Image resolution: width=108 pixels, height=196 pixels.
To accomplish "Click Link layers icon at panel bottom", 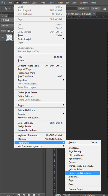I will coord(8,195).
